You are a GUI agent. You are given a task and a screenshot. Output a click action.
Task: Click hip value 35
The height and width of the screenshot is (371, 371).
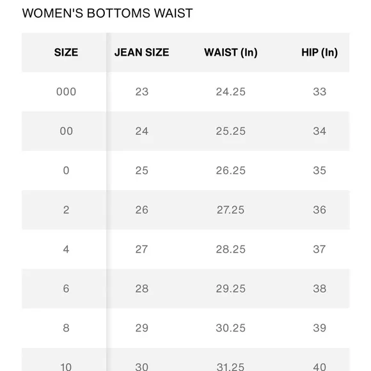click(x=319, y=171)
